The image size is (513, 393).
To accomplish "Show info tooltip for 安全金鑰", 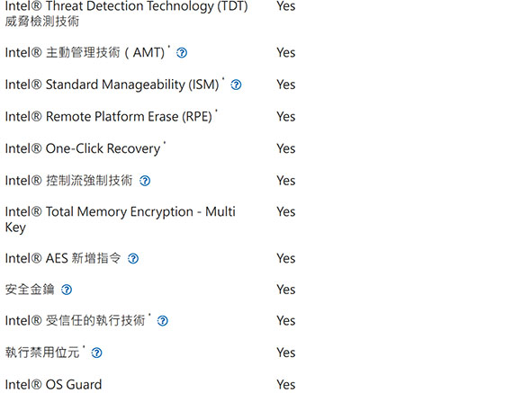I will click(x=67, y=290).
